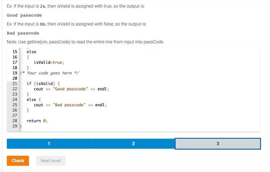Click line number 19 in gutter

tap(15, 73)
